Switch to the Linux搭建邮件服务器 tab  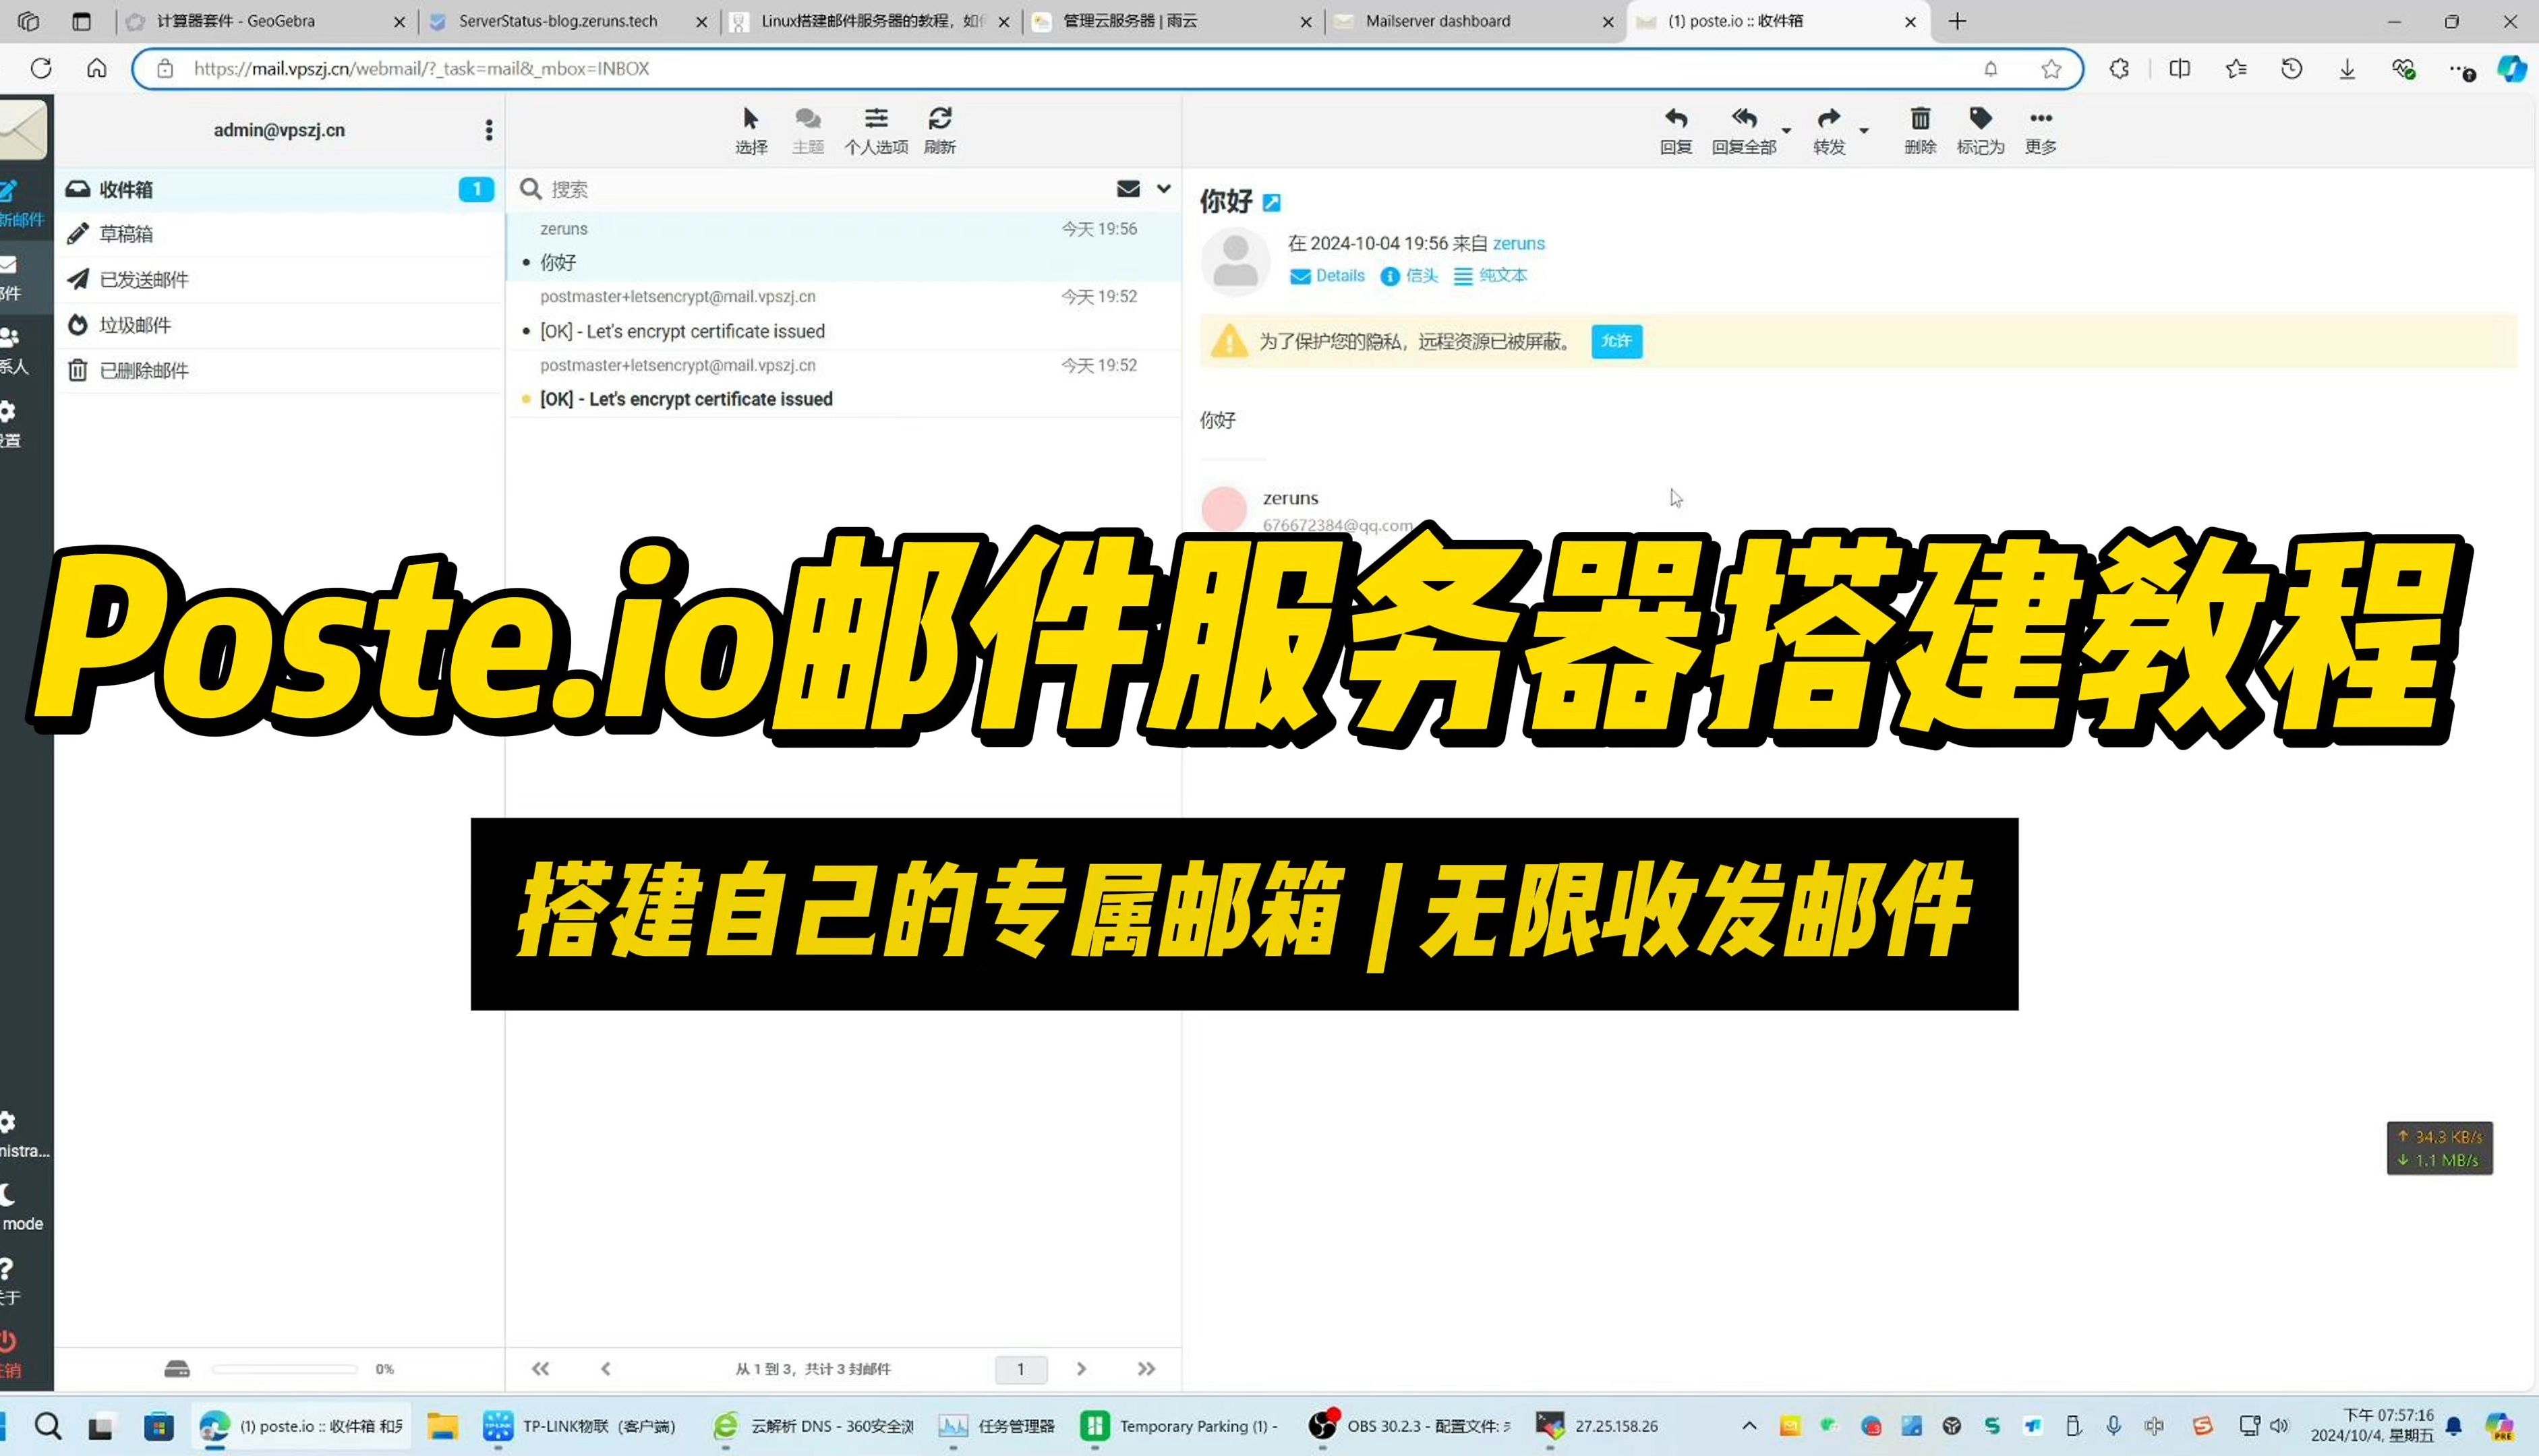871,21
